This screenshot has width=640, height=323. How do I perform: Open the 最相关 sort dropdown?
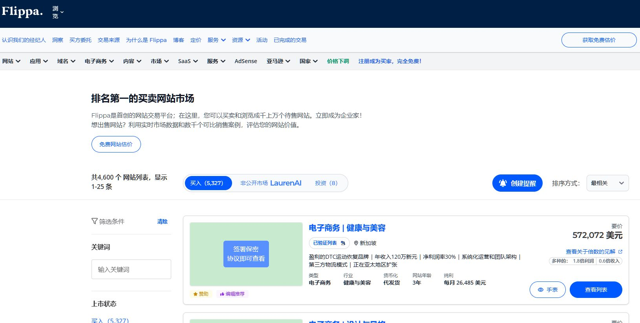607,183
